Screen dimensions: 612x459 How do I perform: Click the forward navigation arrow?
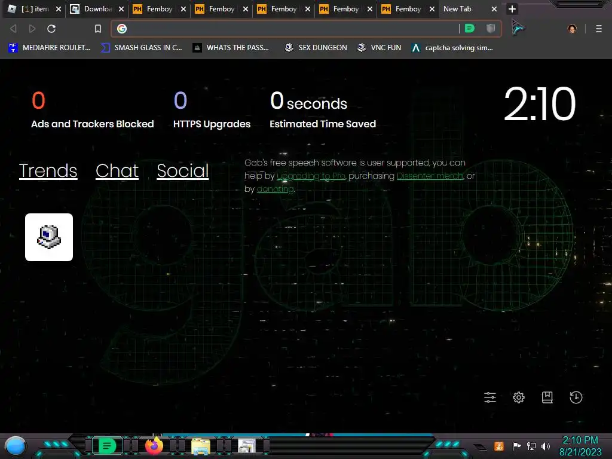32,29
